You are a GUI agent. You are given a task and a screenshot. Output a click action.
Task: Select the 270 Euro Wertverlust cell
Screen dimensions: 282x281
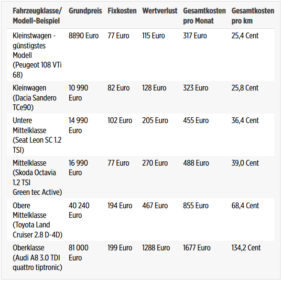coord(155,163)
